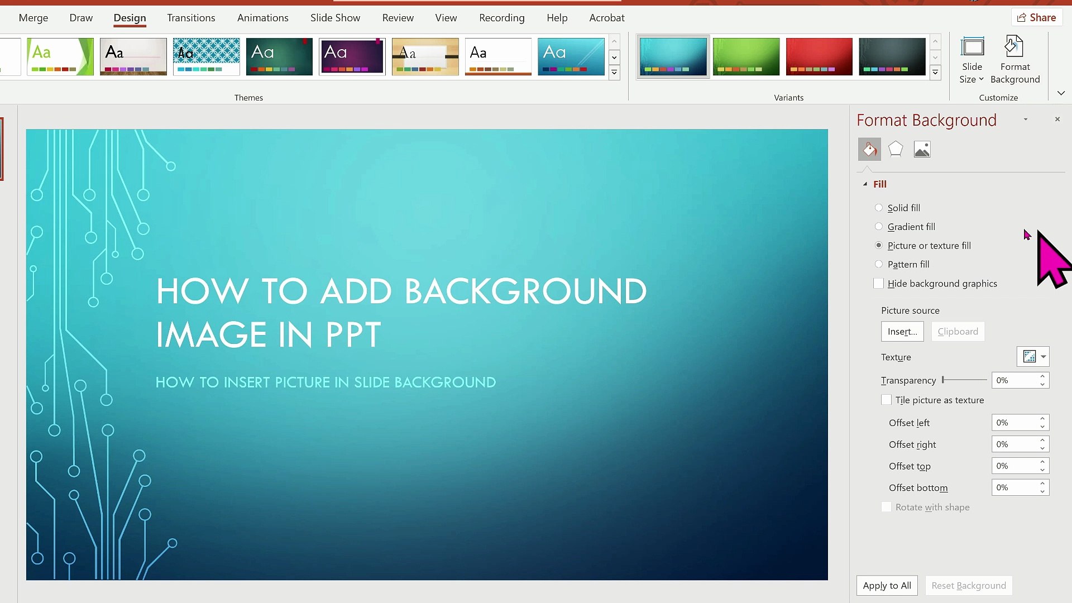Expand the Themes gallery more arrow

tap(614, 73)
